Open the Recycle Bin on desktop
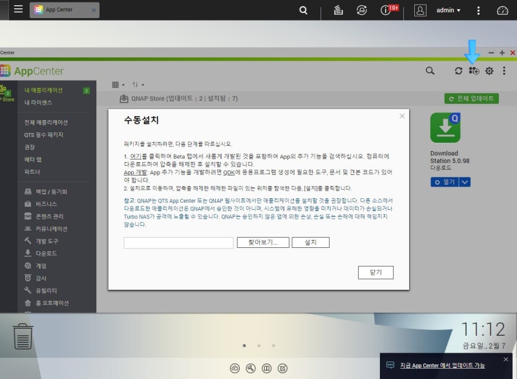This screenshot has height=379, width=517. tap(24, 335)
